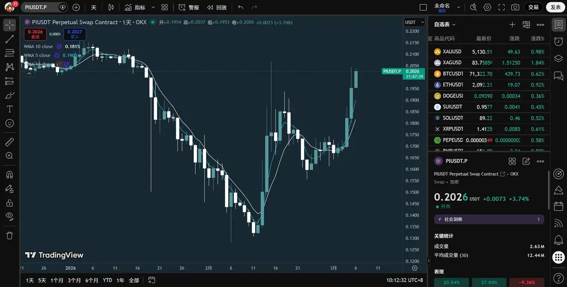The height and width of the screenshot is (287, 567).
Task: Click the add symbol compare plus icon
Action: pyautogui.click(x=76, y=7)
